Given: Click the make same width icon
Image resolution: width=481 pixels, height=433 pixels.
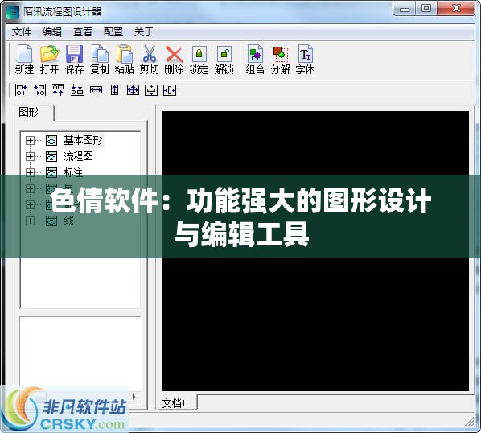Looking at the screenshot, I should click(96, 90).
